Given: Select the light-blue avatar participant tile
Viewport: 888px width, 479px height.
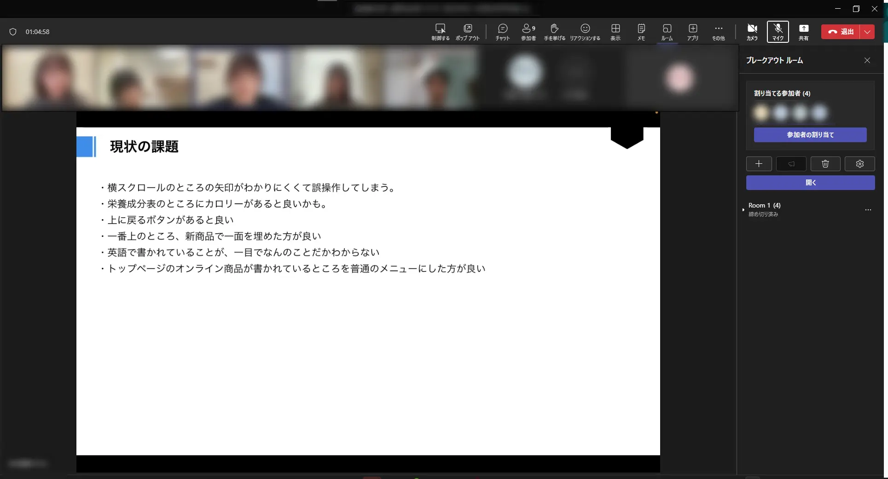Looking at the screenshot, I should [525, 73].
